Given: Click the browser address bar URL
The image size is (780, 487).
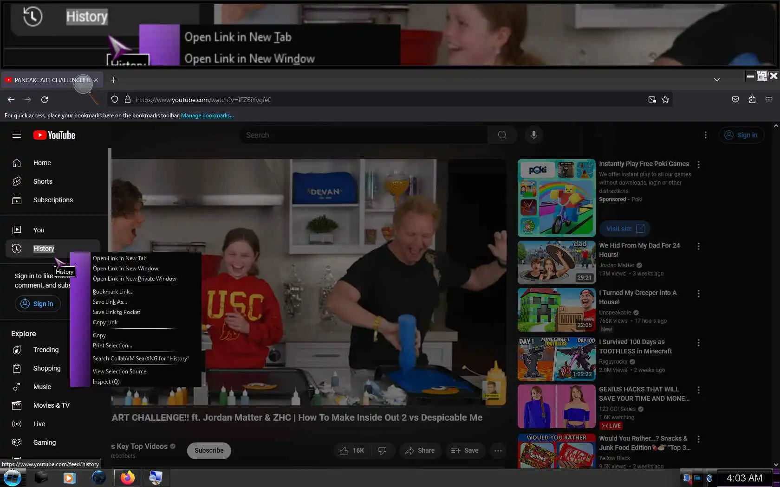Looking at the screenshot, I should click(203, 100).
